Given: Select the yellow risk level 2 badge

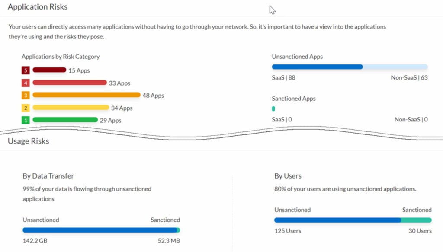Looking at the screenshot, I should coord(26,108).
